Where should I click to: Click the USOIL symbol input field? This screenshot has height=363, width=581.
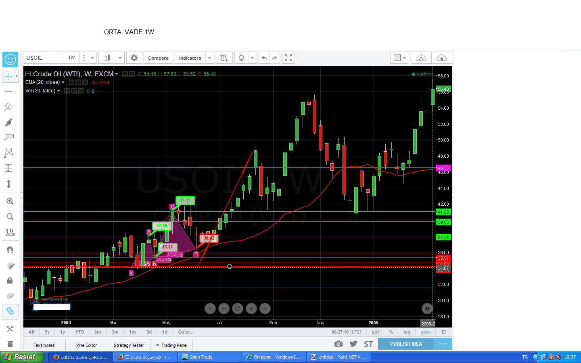[x=43, y=58]
